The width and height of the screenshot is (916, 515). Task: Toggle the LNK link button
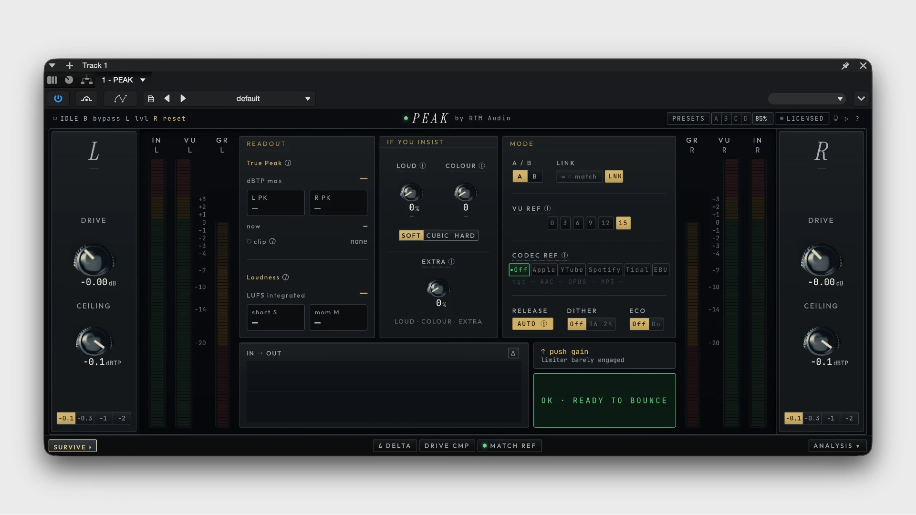point(614,176)
